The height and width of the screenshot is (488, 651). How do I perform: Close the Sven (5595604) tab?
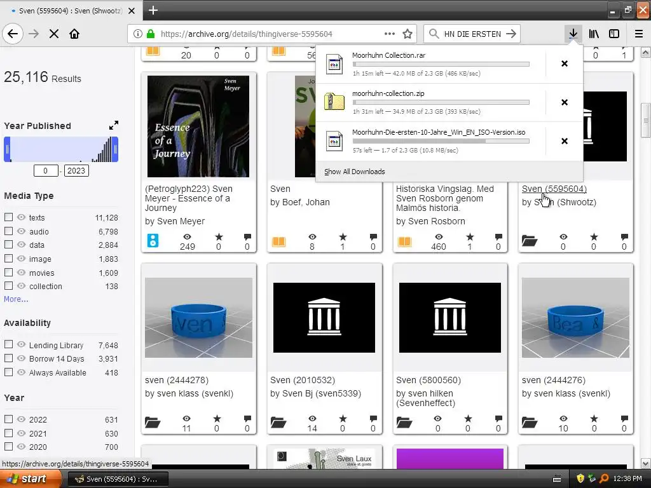pos(131,11)
